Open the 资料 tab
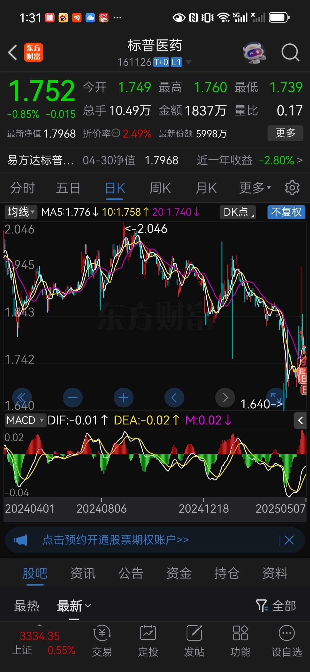The width and height of the screenshot is (310, 672). (x=275, y=574)
